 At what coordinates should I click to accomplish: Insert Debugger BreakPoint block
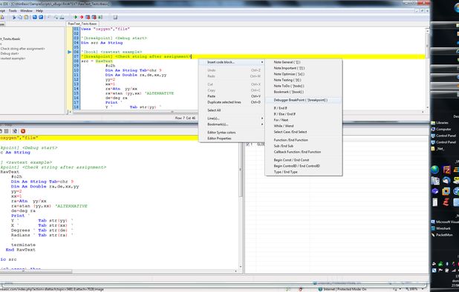(304, 100)
